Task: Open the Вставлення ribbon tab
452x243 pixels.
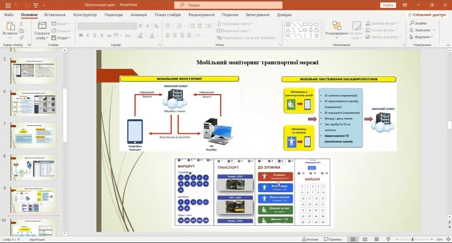Action: [55, 14]
